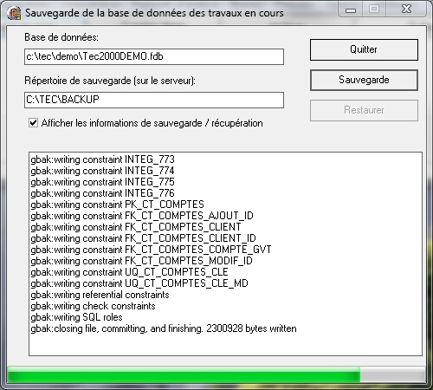Select log line "writing referential constraints"
Screen dimensions: 433x390
(100, 295)
